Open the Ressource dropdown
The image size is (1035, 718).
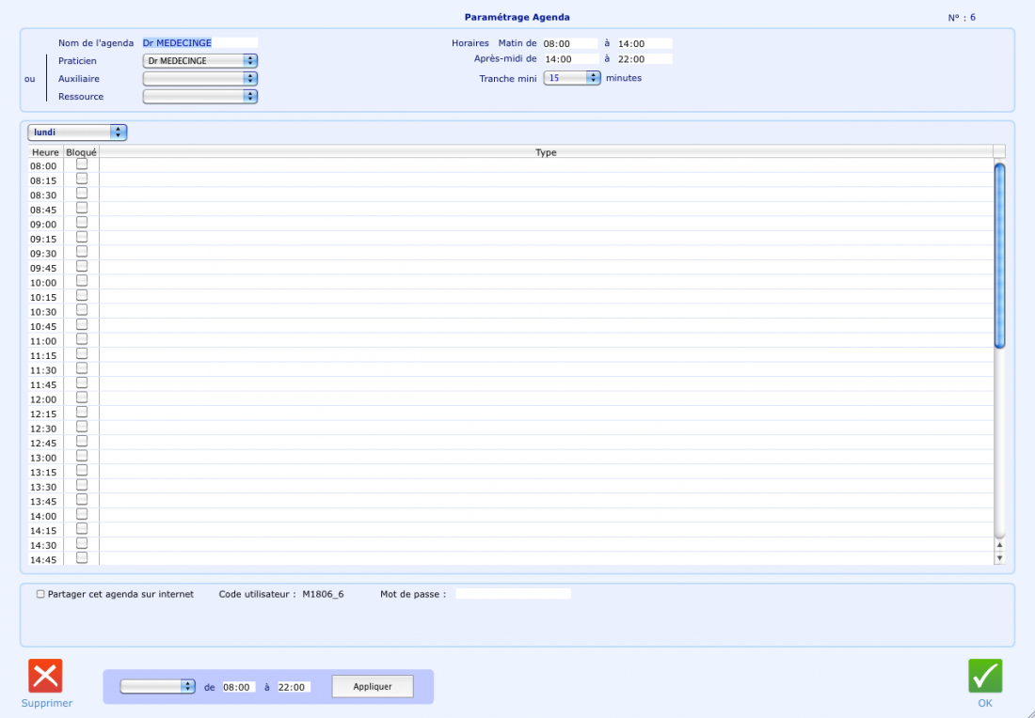coord(200,96)
